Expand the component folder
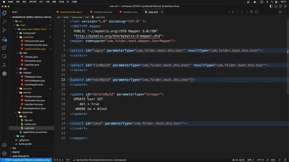 [29, 33]
